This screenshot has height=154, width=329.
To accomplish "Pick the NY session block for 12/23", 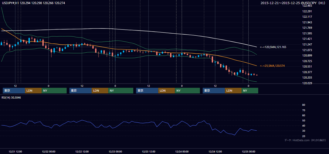I will (187, 91).
